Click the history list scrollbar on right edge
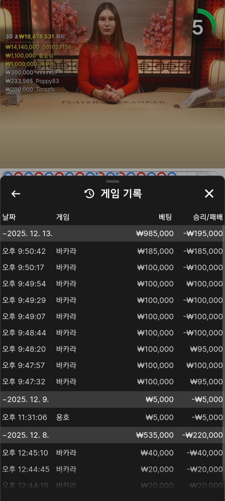 coord(223,301)
